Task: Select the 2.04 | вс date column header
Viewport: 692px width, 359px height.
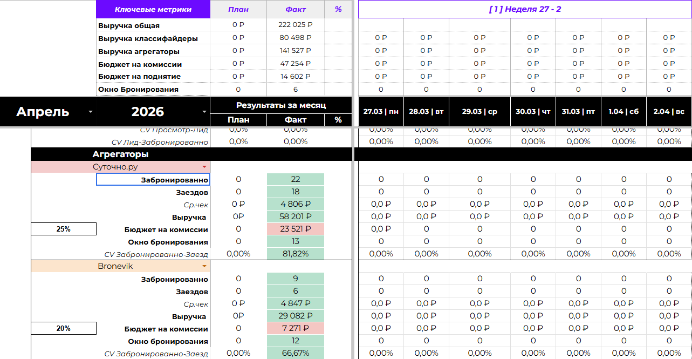Action: point(669,112)
